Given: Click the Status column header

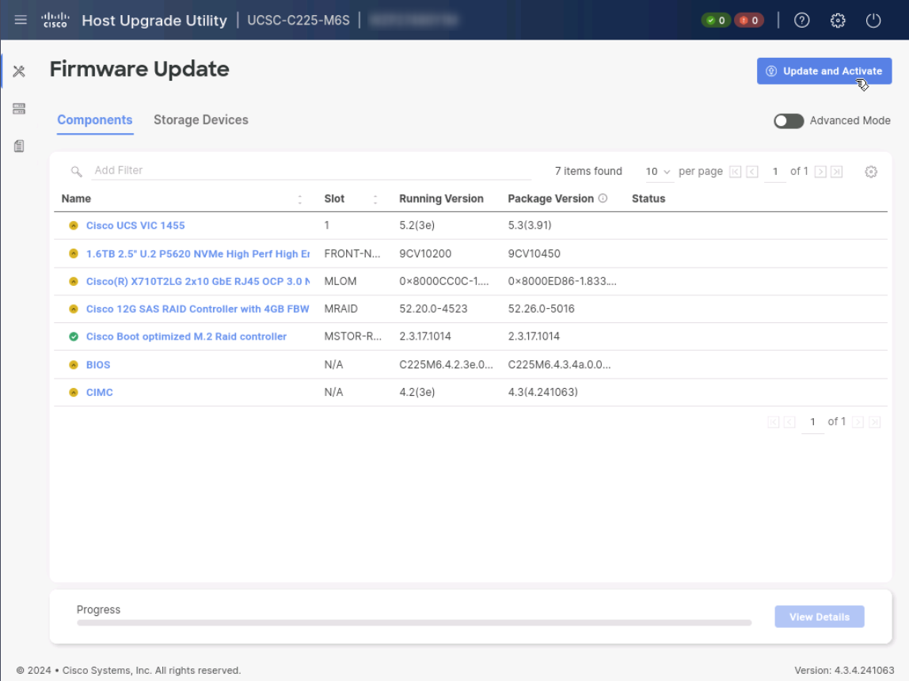Looking at the screenshot, I should pos(648,198).
